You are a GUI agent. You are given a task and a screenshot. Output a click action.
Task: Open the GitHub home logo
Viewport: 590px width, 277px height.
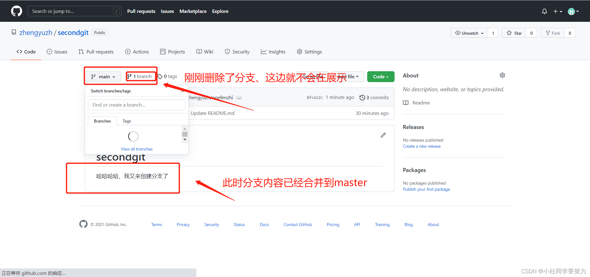pyautogui.click(x=17, y=11)
